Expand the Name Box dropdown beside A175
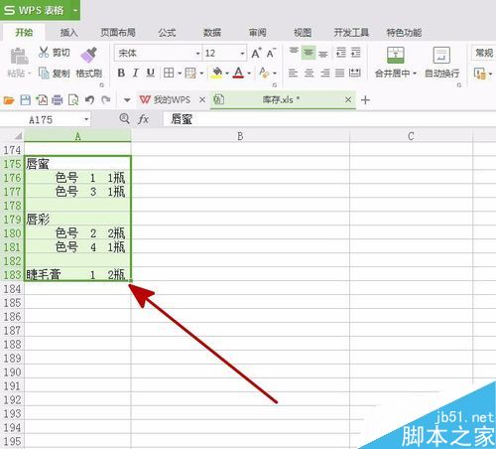Viewport: 496px width, 449px height. (x=86, y=119)
